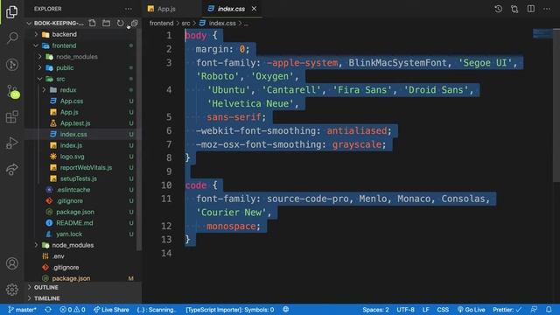Change line ending via LF
560x315 pixels.
[x=426, y=310]
